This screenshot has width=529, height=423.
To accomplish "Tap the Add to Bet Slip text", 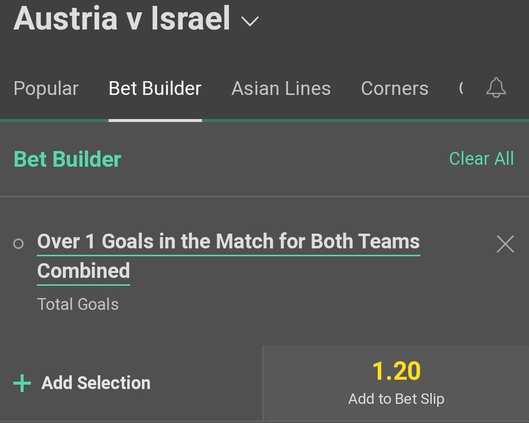I will click(397, 399).
